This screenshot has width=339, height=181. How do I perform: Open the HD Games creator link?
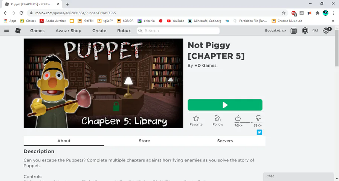pos(206,65)
